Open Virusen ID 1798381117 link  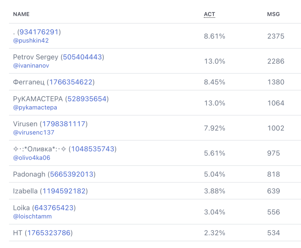tap(64, 124)
